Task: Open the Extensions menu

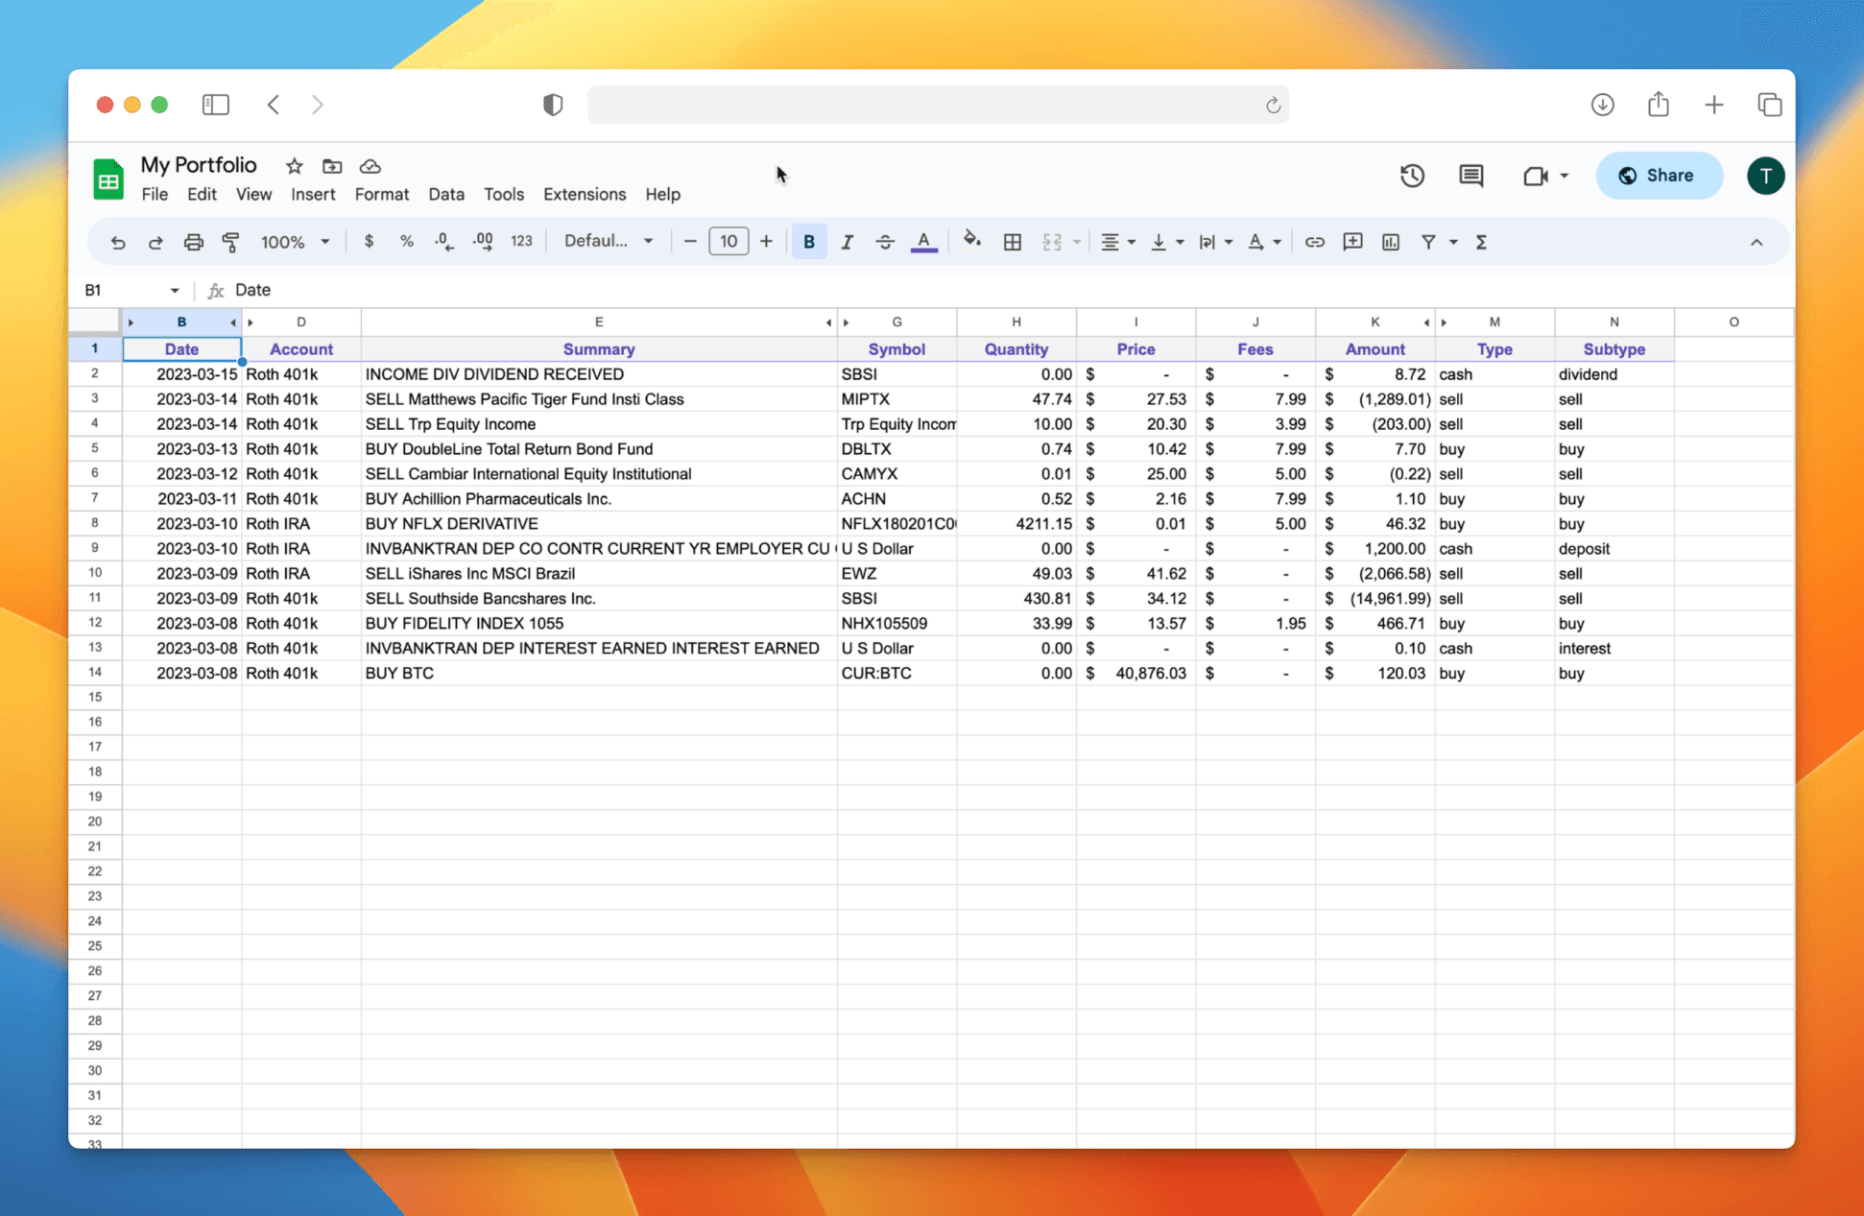Action: point(584,194)
